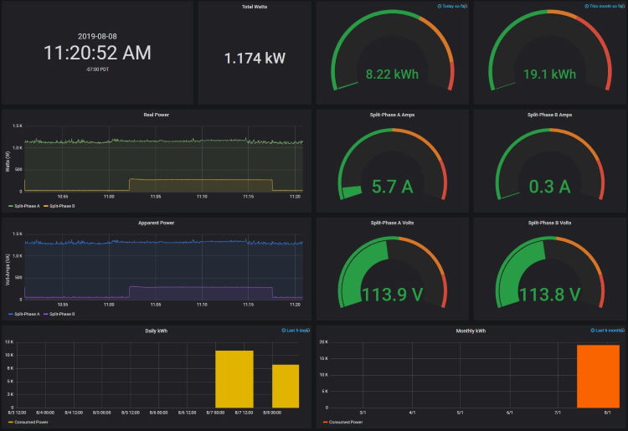Click the '20 K' axis label in Monthly kWh
The width and height of the screenshot is (628, 431).
323,341
